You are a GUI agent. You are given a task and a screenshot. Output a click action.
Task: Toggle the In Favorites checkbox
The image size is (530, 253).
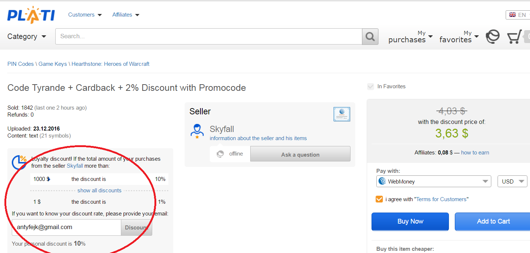click(370, 86)
